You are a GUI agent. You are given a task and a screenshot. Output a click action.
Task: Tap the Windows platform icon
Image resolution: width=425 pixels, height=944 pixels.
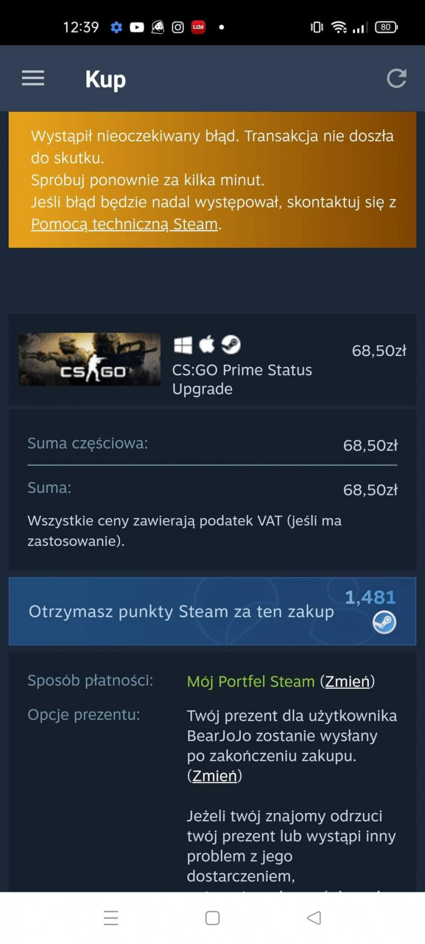[183, 345]
